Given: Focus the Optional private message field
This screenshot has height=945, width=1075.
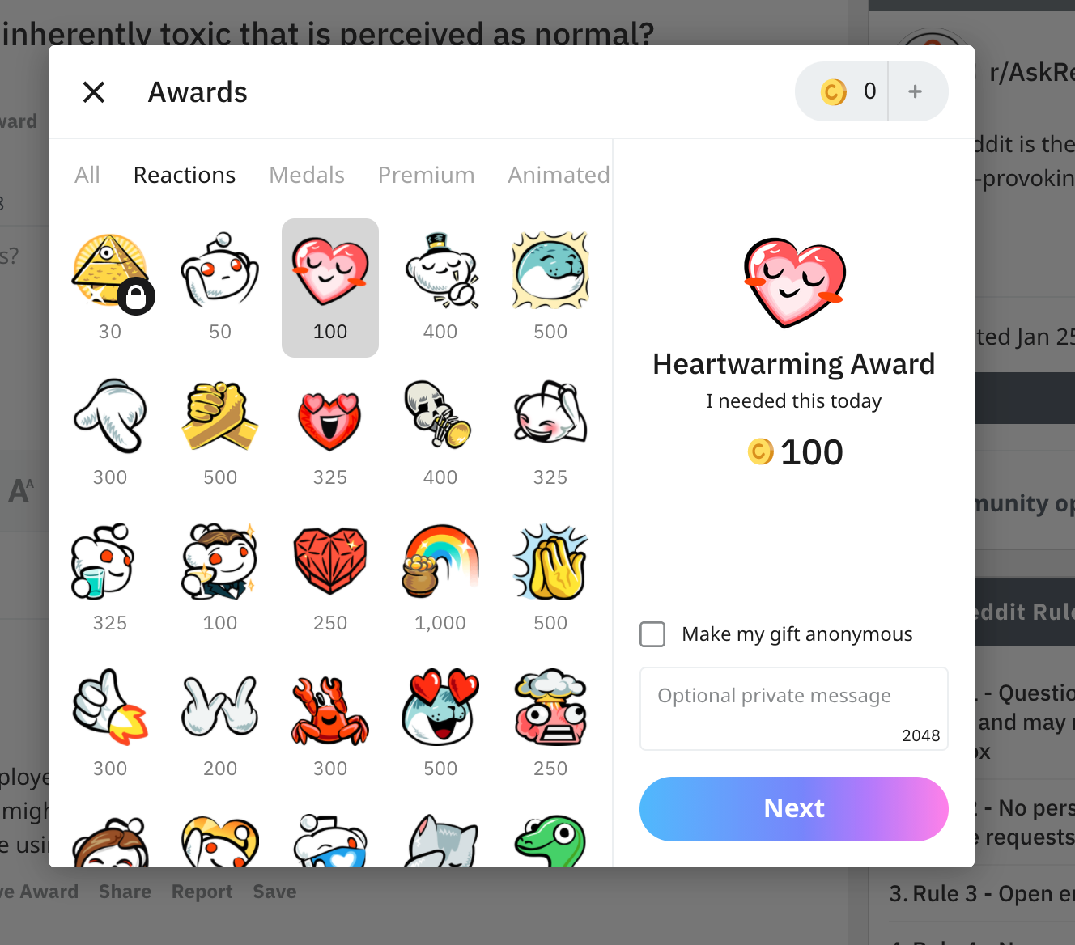Looking at the screenshot, I should [x=794, y=709].
